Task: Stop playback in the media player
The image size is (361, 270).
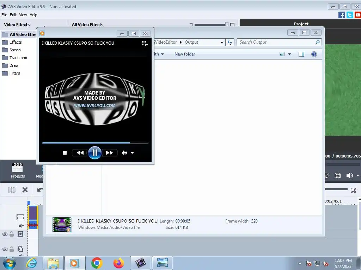Action: 65,153
